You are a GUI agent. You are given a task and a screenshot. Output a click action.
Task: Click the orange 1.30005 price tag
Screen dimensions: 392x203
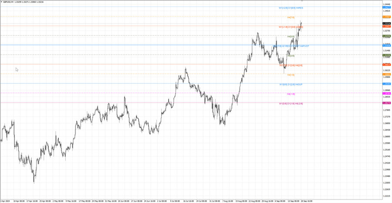click(x=386, y=74)
